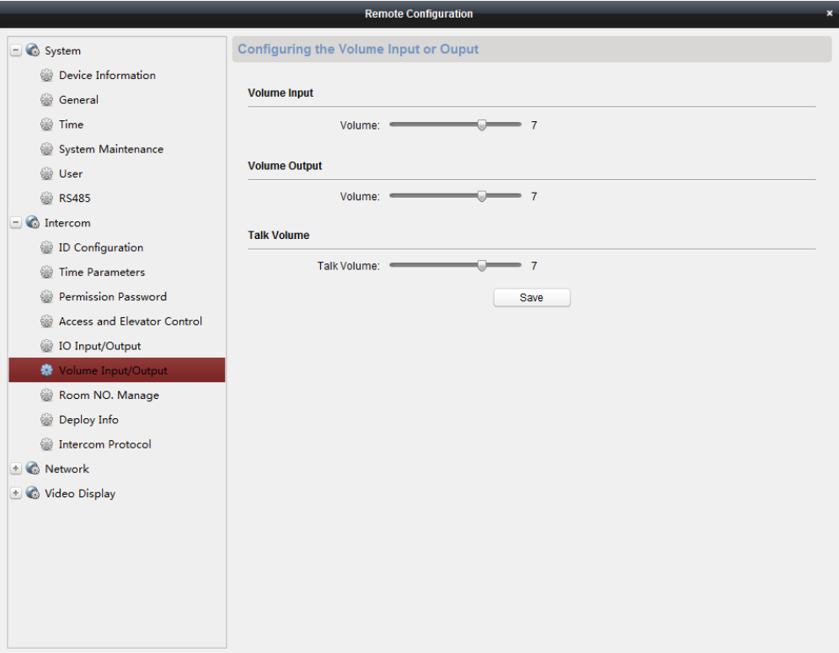Select Permission Password entry
Image resolution: width=839 pixels, height=653 pixels.
pos(112,296)
